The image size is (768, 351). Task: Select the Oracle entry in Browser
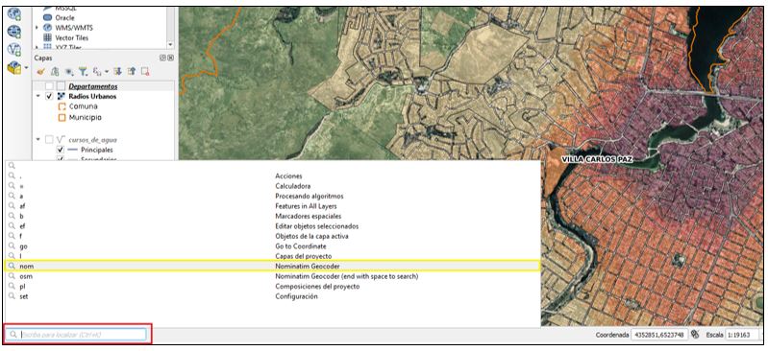(x=64, y=17)
